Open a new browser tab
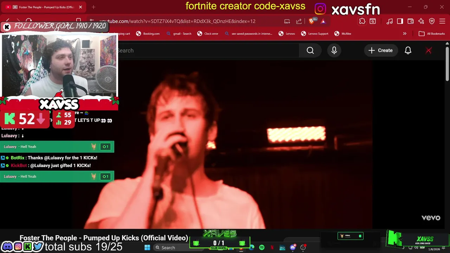 (x=94, y=7)
